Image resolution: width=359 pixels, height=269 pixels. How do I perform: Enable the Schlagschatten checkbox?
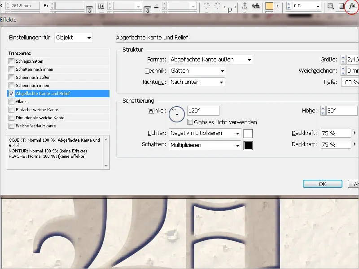[x=12, y=61]
